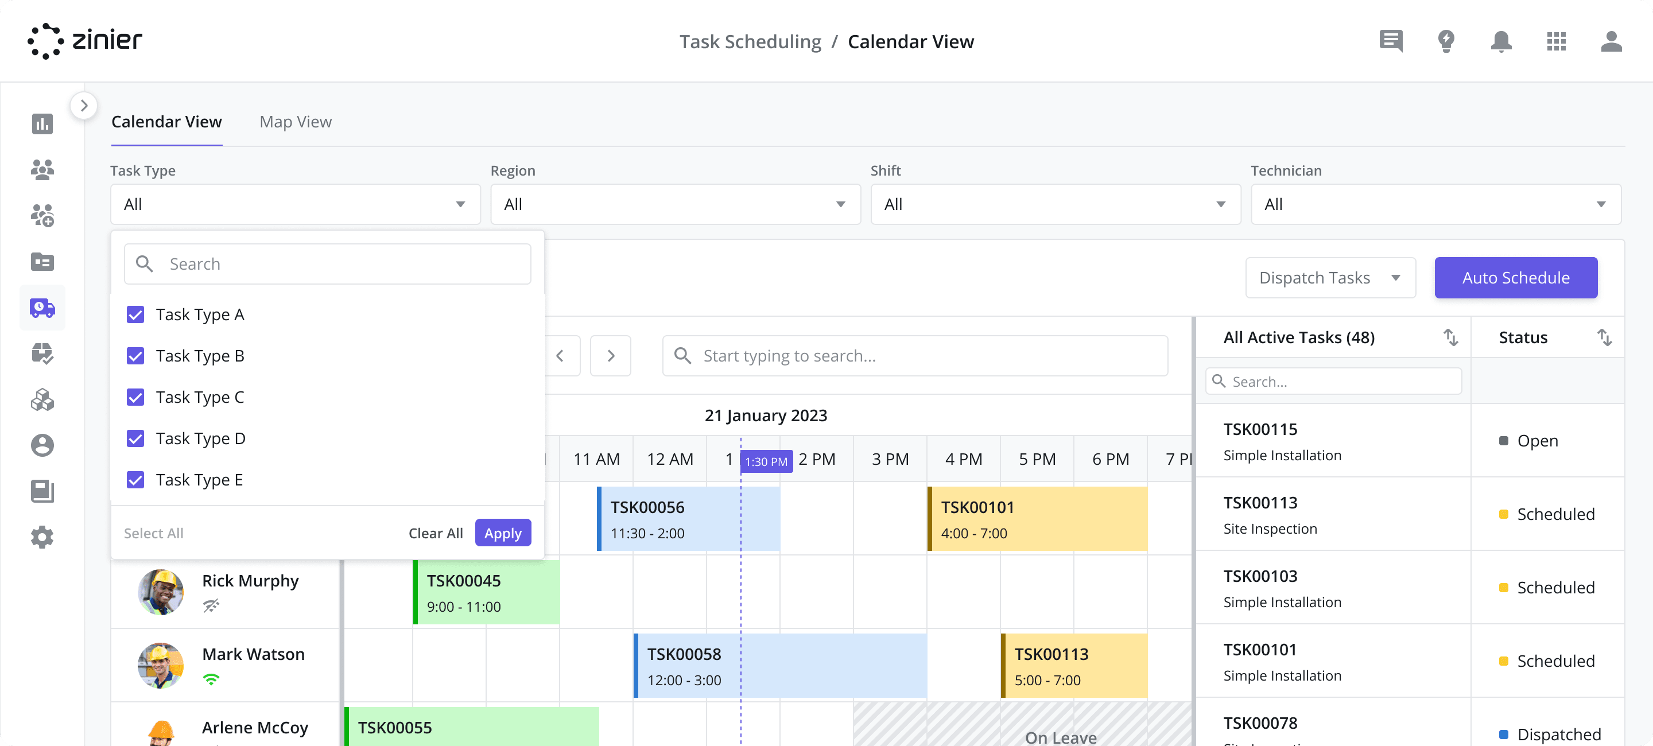Image resolution: width=1653 pixels, height=746 pixels.
Task: Open the inventory checked box icon in sidebar
Action: point(42,353)
